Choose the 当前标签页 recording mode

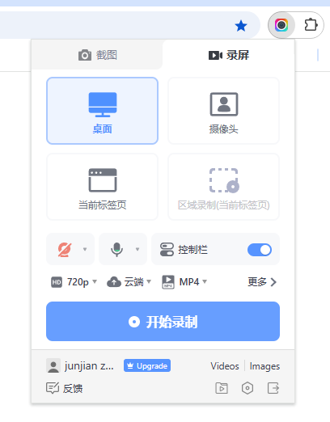(x=102, y=187)
